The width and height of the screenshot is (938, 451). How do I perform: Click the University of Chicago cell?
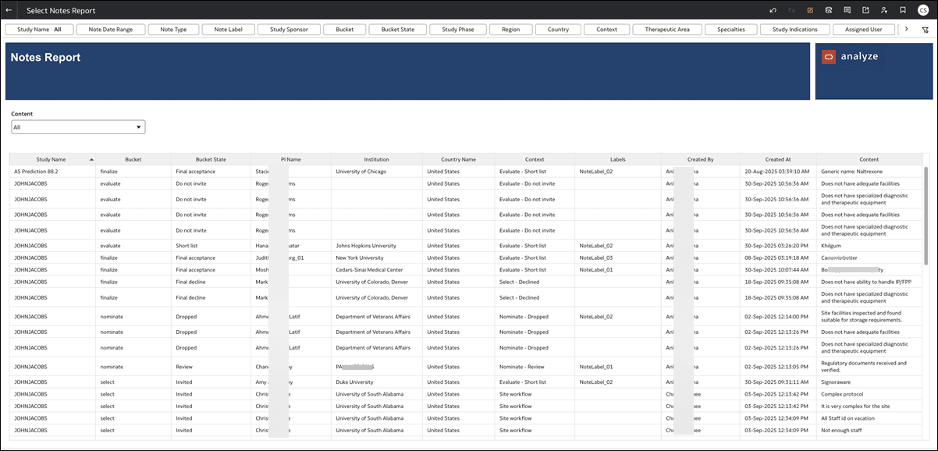click(376, 171)
